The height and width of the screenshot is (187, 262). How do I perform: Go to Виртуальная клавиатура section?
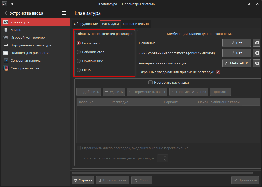coord(35,45)
